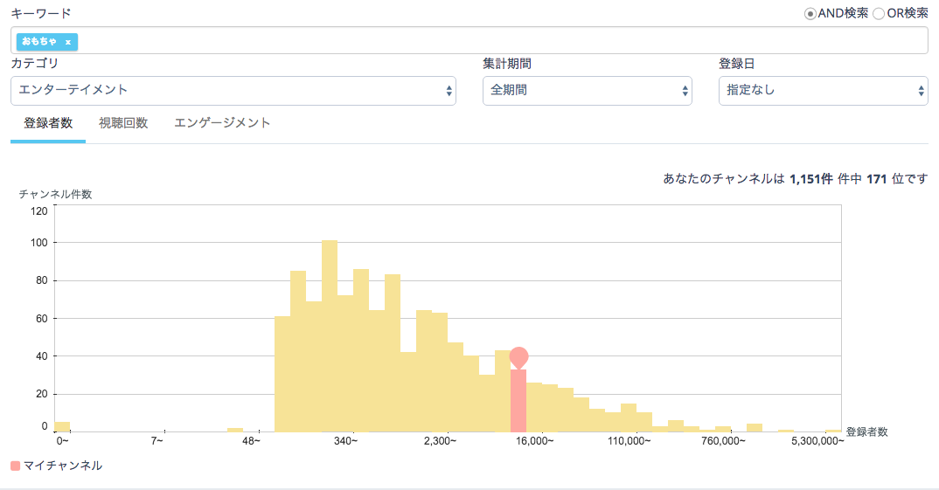939x490 pixels.
Task: Open the 登録日 dropdown showing 指定なし
Action: tap(824, 91)
